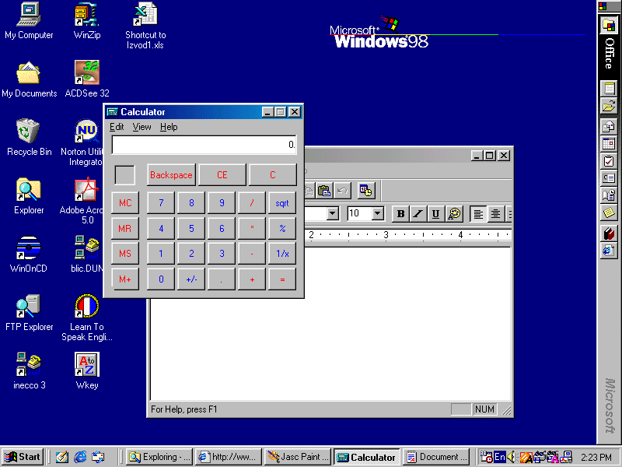Toggle Underline formatting in the document window
This screenshot has height=467, width=622.
click(x=435, y=214)
